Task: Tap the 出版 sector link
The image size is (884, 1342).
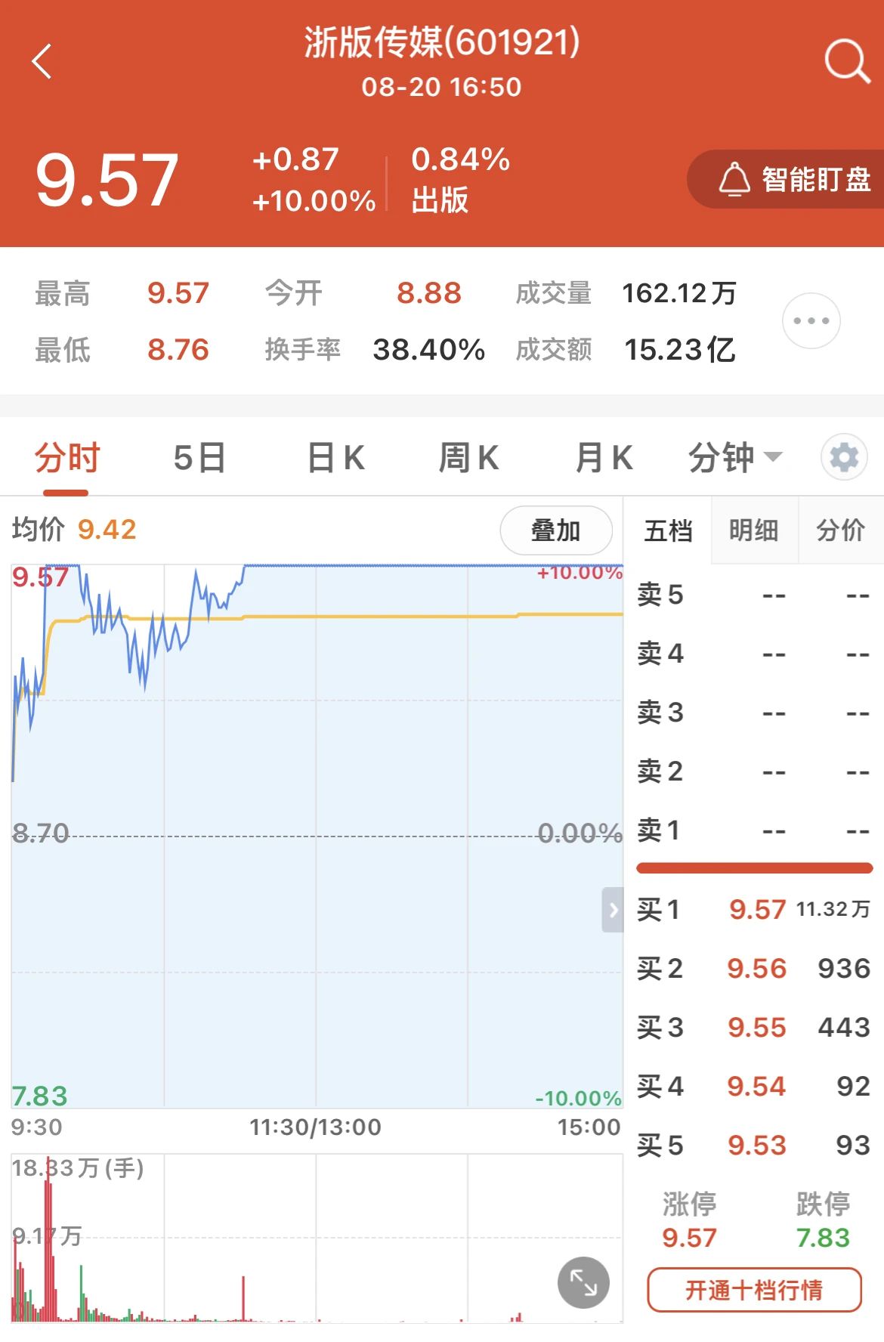Action: [440, 200]
